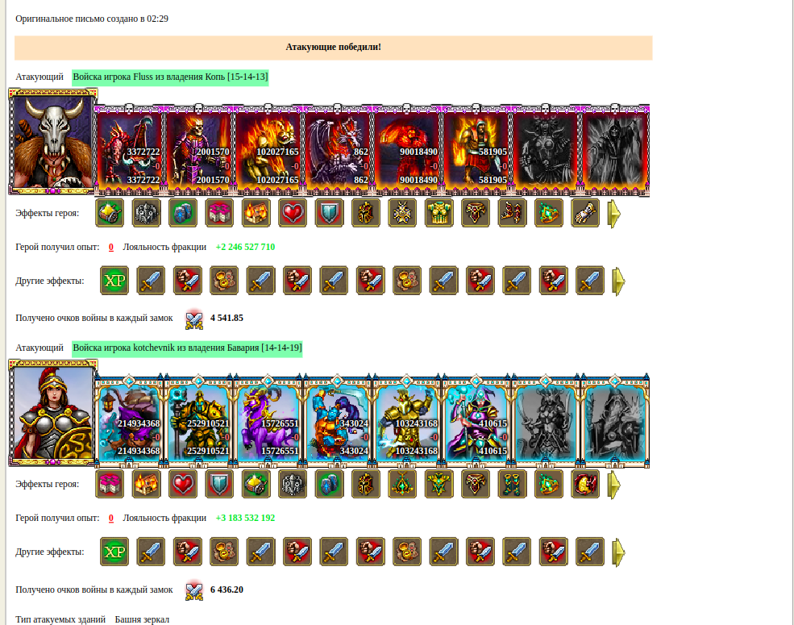The height and width of the screenshot is (625, 794).
Task: Click the red heart icon in Fluss's hero effects
Action: pos(293,212)
